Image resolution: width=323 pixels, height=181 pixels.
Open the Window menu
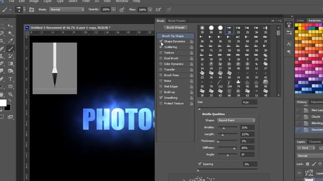(122, 1)
